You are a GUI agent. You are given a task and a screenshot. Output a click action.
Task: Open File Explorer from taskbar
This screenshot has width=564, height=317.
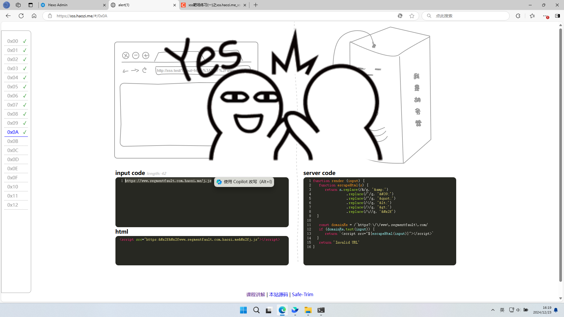(x=308, y=310)
